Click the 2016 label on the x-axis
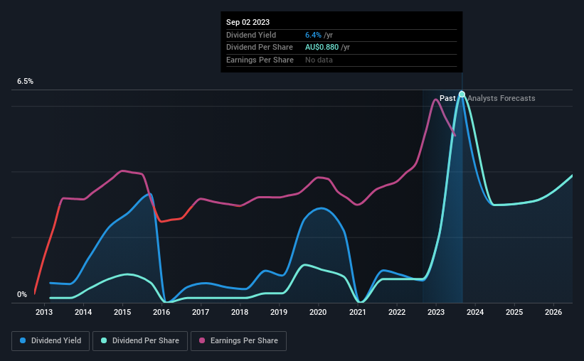Viewport: 584px width, 361px height. (x=161, y=312)
